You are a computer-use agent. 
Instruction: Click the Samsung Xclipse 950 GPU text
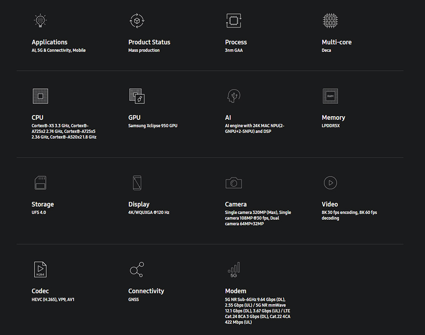(x=153, y=126)
